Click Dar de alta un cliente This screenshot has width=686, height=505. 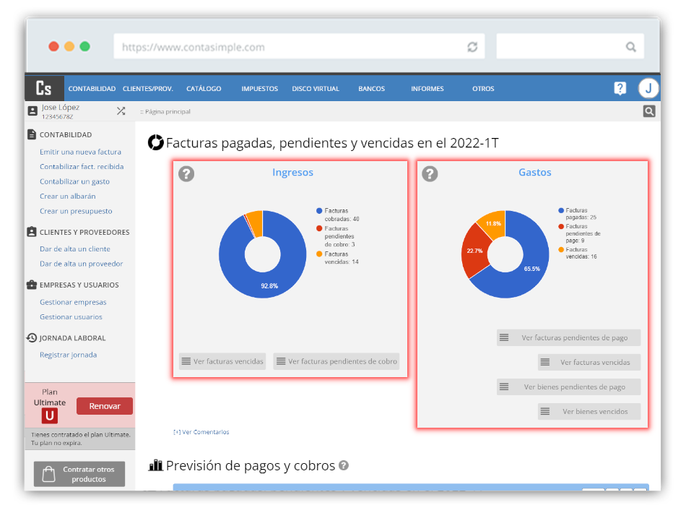click(x=75, y=249)
